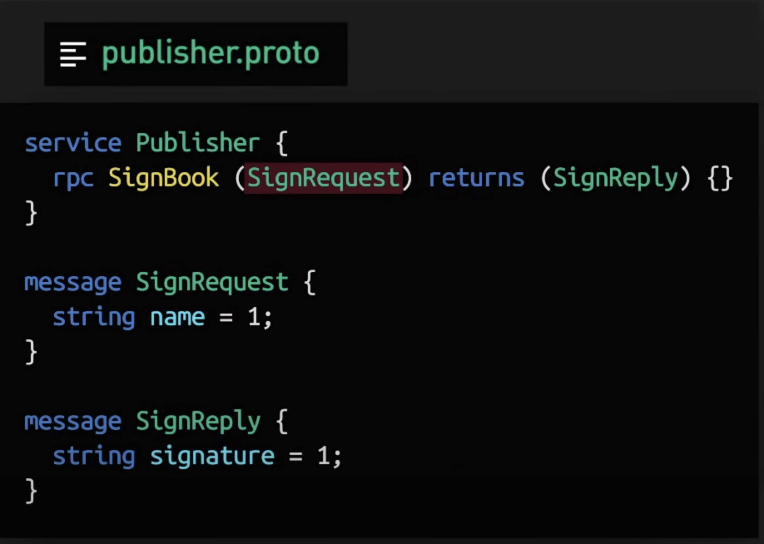Click the SignReply message definition name

coord(198,421)
